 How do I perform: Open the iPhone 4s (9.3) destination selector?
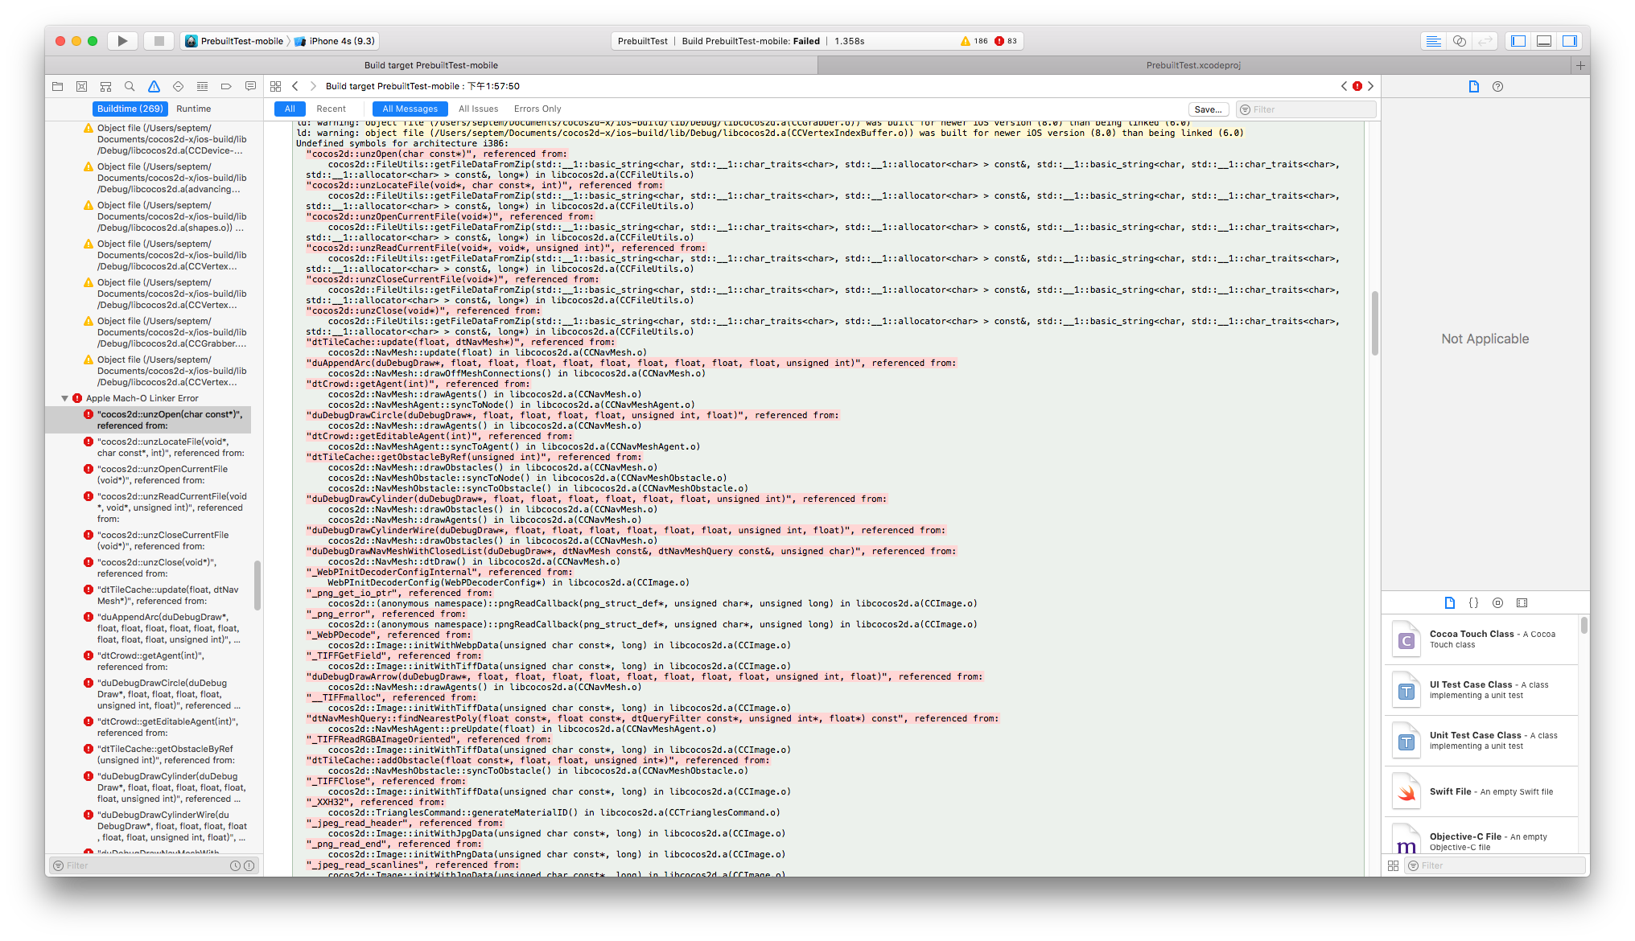click(341, 41)
